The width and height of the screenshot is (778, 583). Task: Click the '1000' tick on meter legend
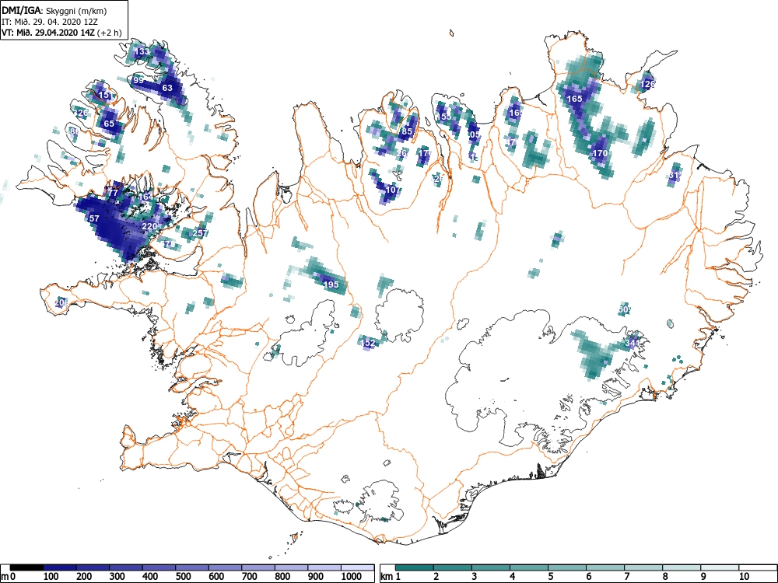(352, 577)
